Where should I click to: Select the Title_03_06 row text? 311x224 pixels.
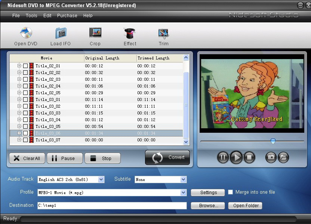(x=48, y=133)
